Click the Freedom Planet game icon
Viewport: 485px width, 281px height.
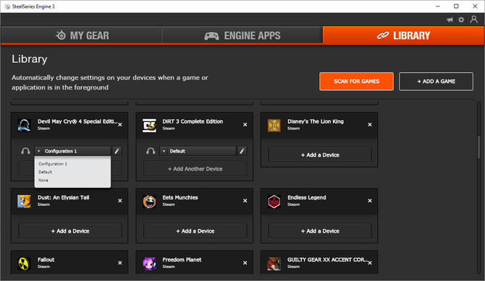click(149, 264)
